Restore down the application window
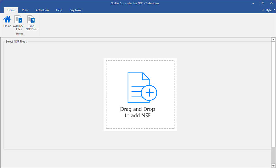 click(262, 3)
